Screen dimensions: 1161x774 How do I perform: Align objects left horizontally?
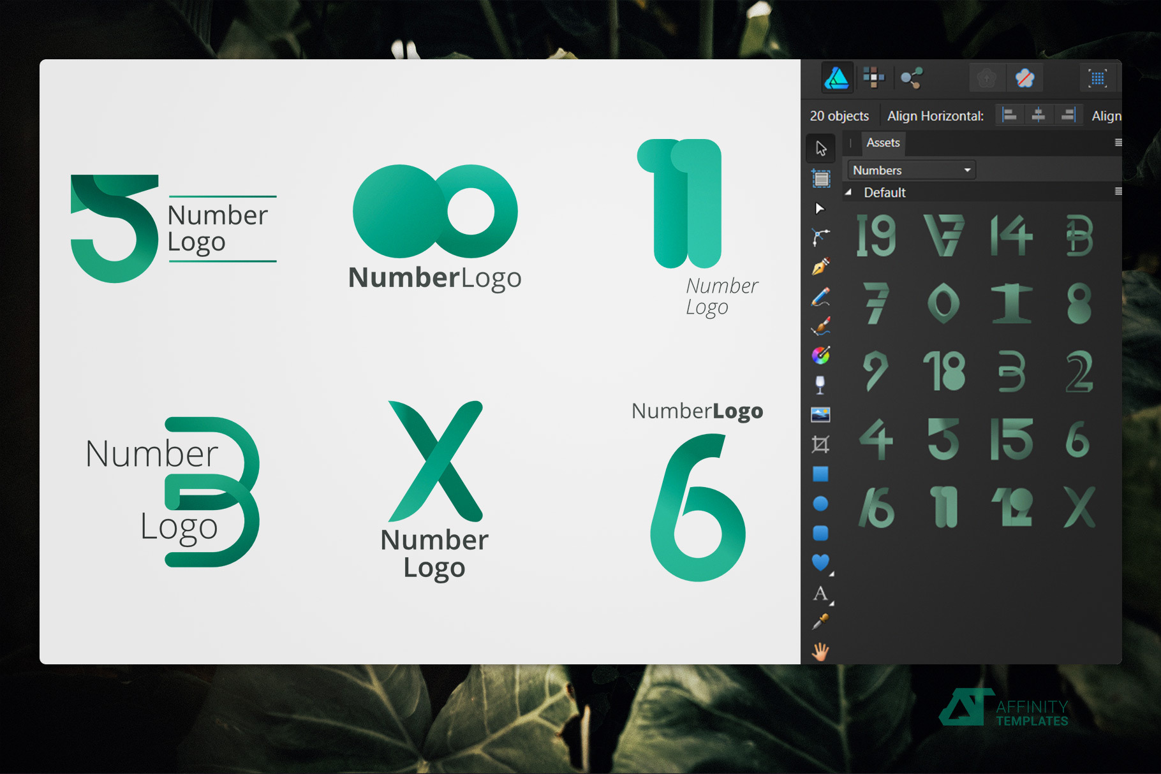1010,115
